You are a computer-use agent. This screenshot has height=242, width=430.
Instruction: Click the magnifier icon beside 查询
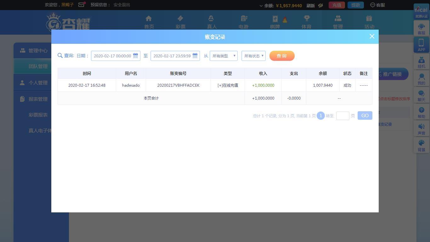point(60,55)
